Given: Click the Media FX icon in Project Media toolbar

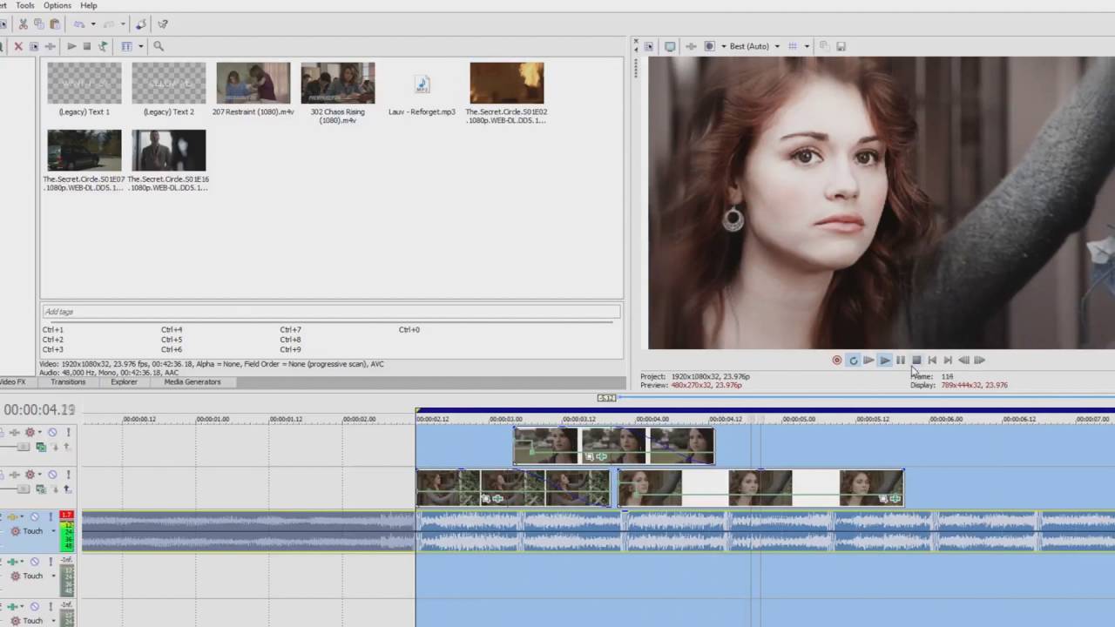Looking at the screenshot, I should pos(50,46).
